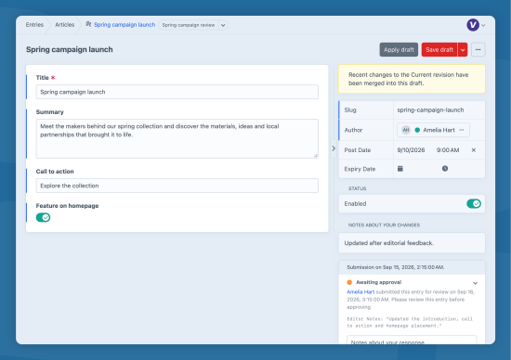511x360 pixels.
Task: Open the Entries breadcrumb
Action: coord(34,25)
